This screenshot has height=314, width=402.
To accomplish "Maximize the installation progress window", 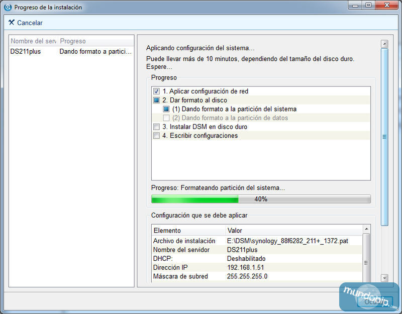I will point(368,6).
